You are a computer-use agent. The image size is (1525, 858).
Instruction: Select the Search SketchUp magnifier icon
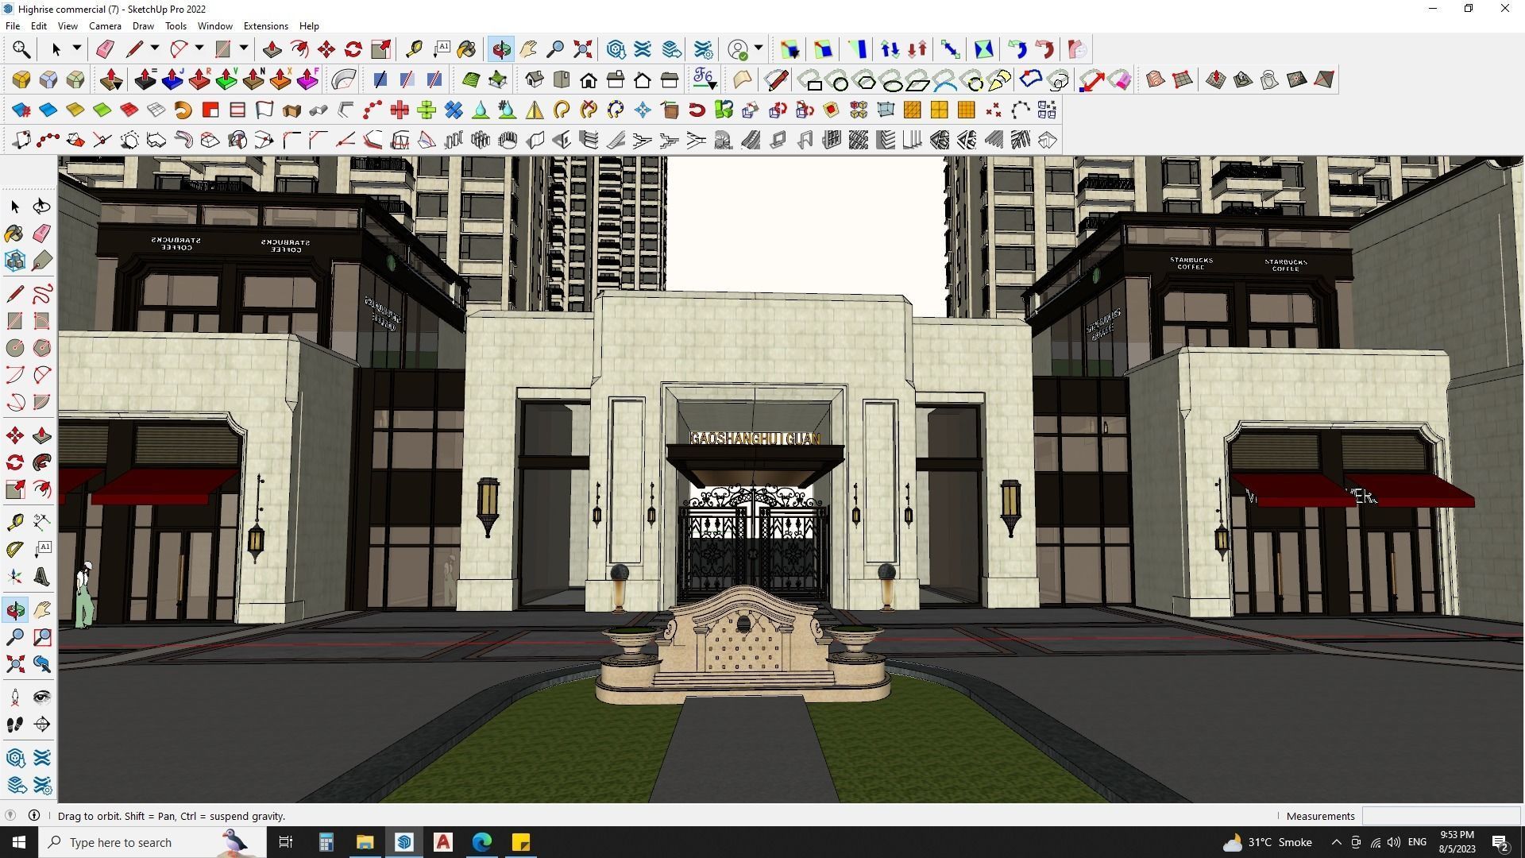pos(21,49)
